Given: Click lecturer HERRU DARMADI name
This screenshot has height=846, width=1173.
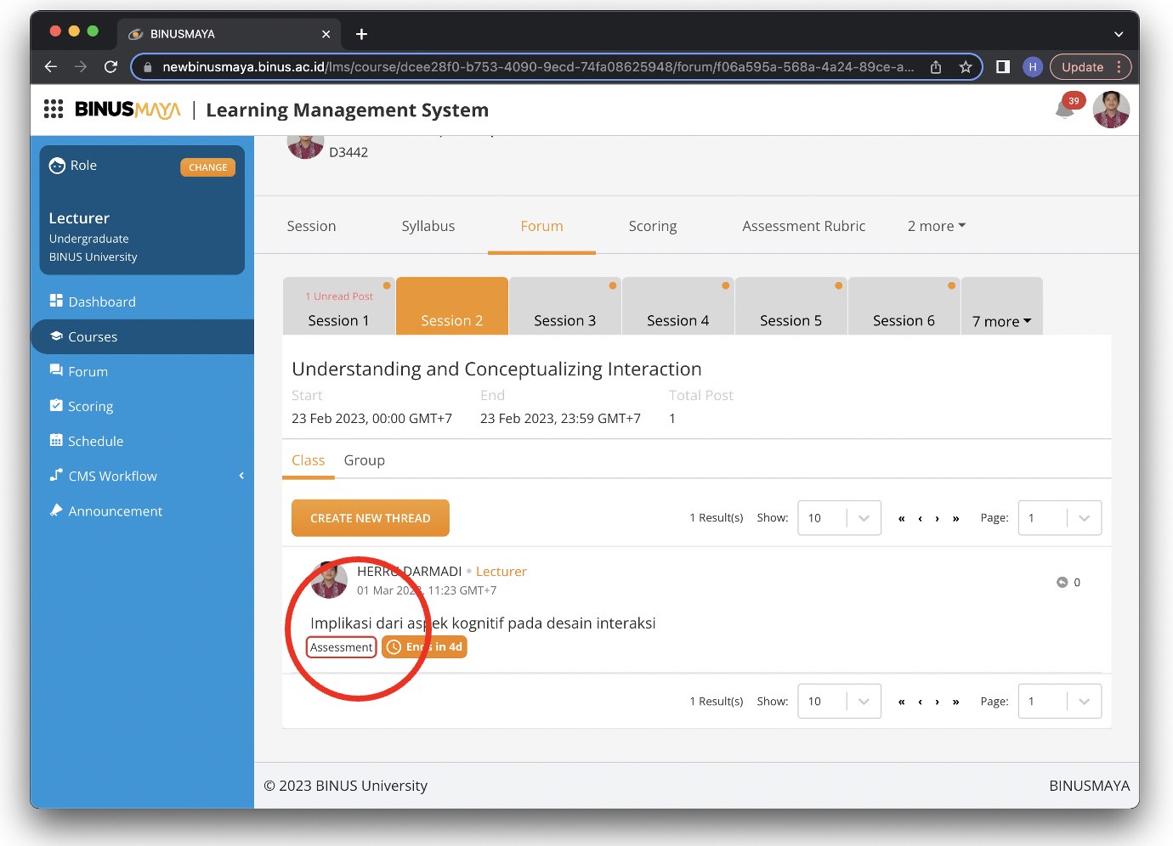Looking at the screenshot, I should 411,571.
